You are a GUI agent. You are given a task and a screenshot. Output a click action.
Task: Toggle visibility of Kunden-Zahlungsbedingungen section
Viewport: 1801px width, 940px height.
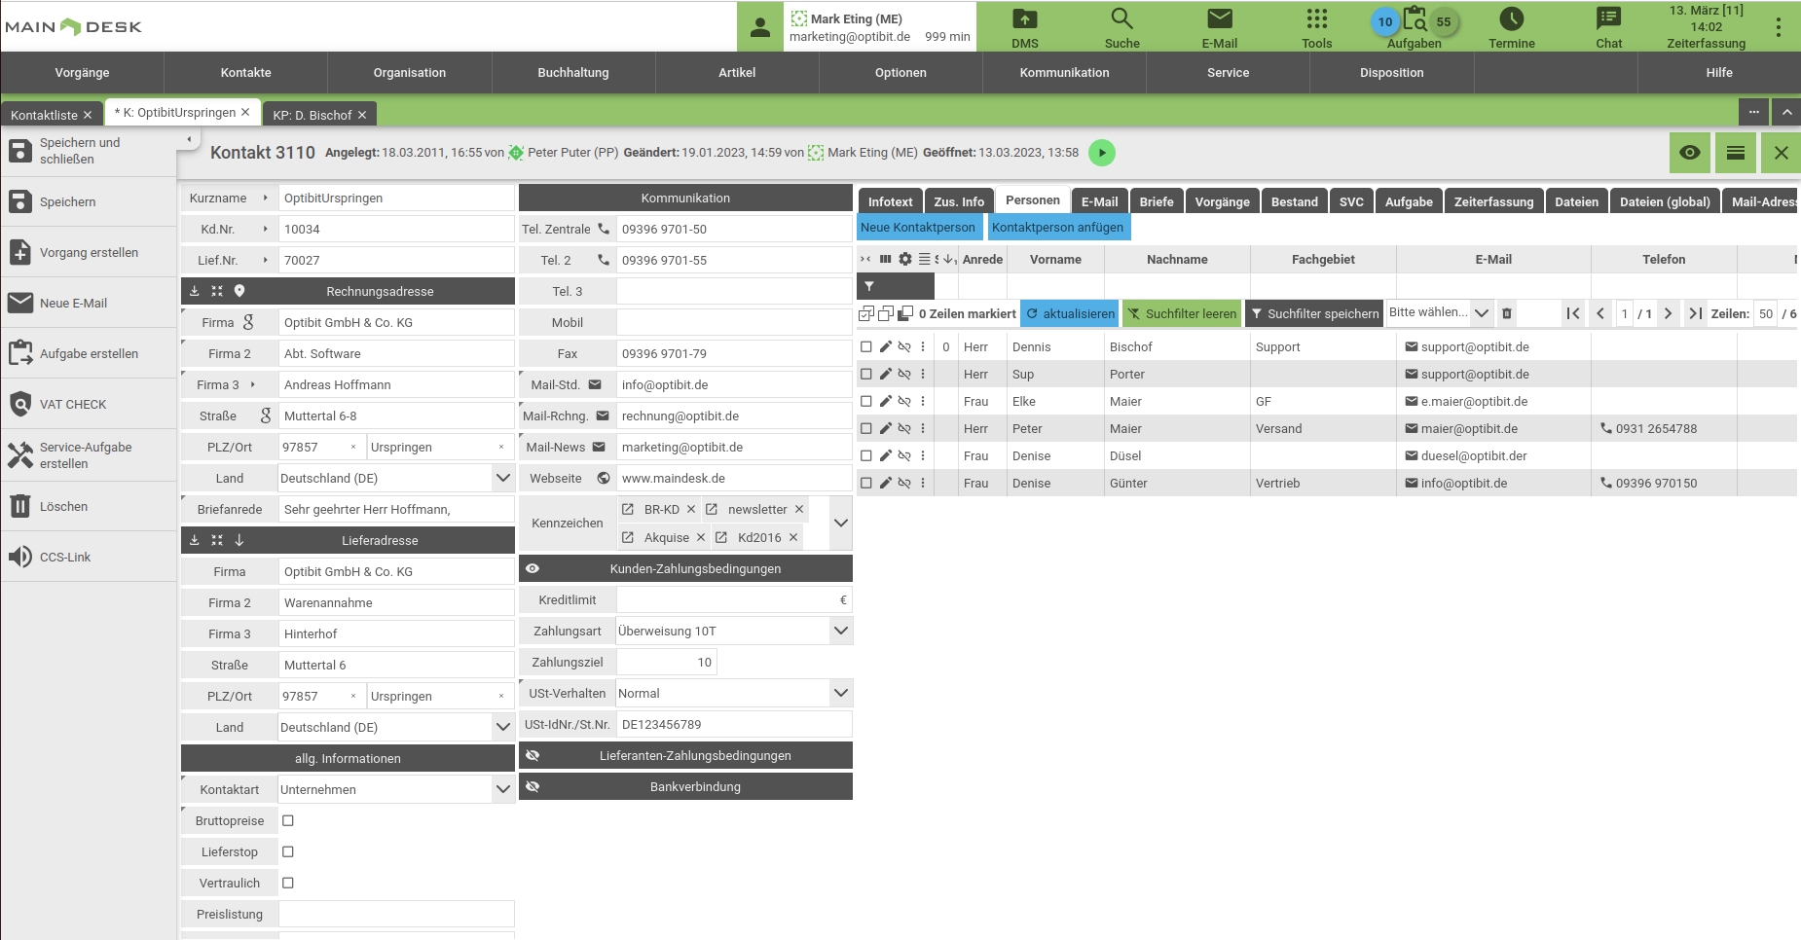click(x=533, y=569)
